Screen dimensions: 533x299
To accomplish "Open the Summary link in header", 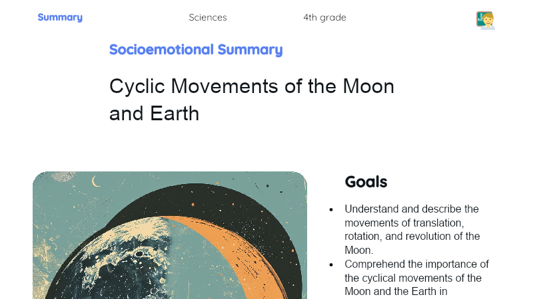I will (60, 17).
